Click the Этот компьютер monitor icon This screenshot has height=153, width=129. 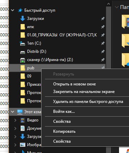point(20,112)
